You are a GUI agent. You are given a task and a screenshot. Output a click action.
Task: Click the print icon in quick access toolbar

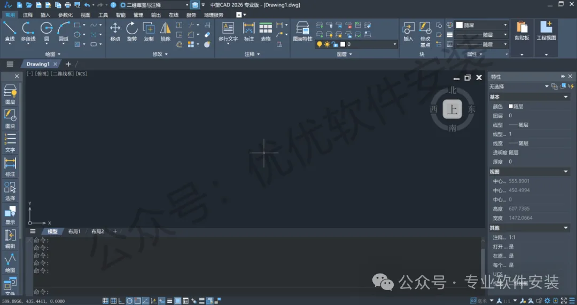pos(67,5)
